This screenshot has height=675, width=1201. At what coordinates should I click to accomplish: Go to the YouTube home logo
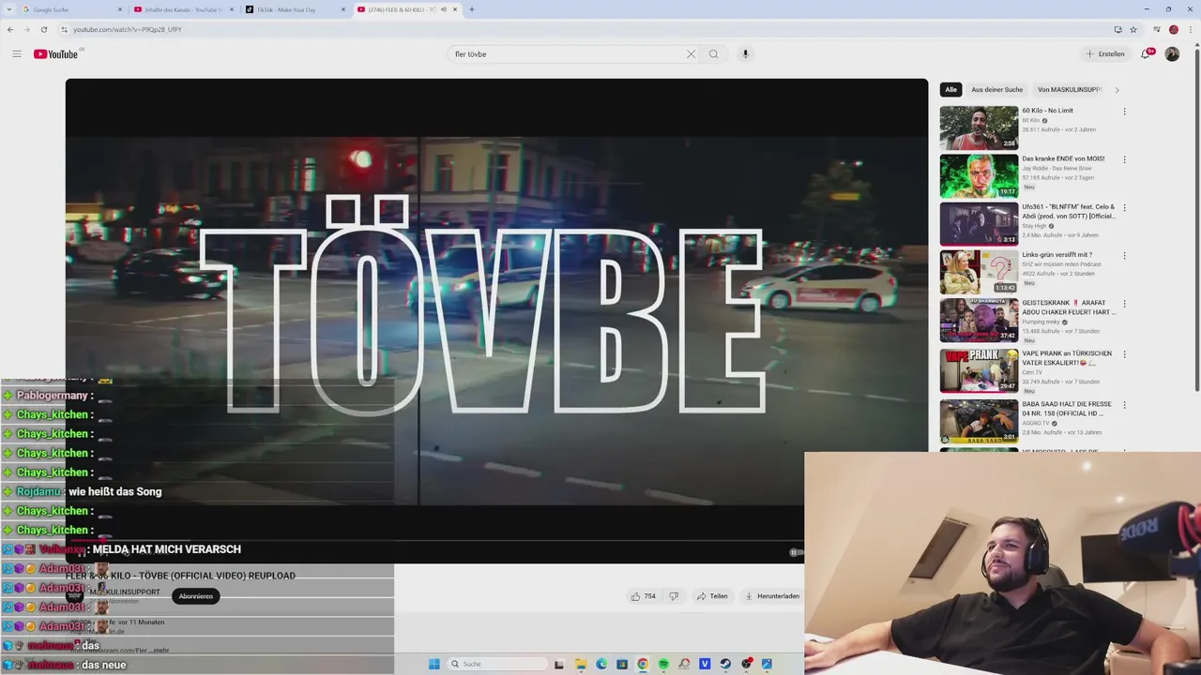click(56, 53)
